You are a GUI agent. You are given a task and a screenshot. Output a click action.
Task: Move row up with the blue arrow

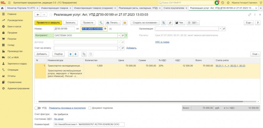point(70,54)
